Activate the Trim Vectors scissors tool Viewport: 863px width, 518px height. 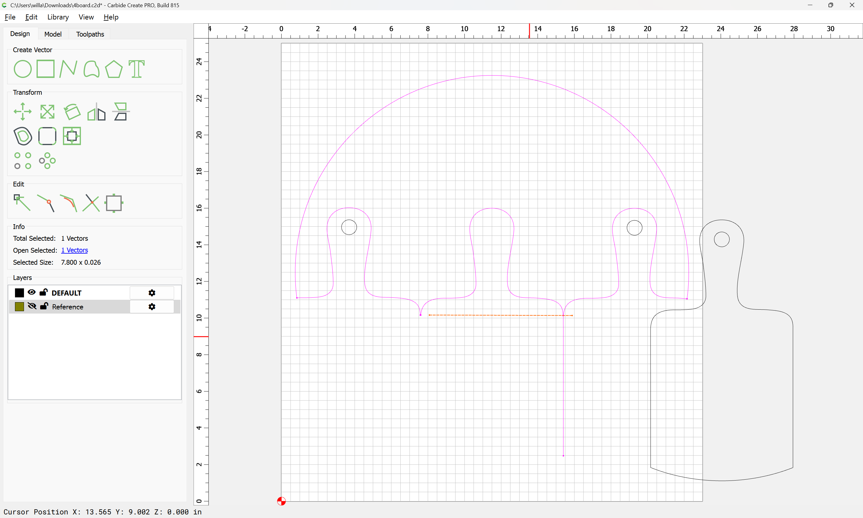(x=91, y=203)
